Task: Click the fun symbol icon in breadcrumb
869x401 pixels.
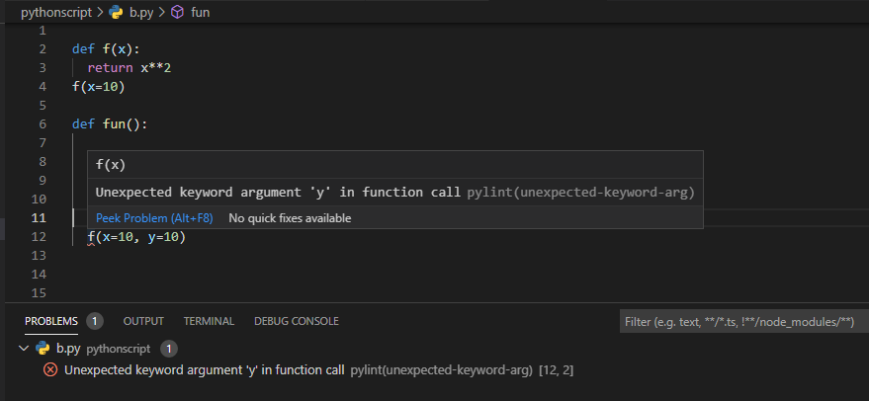Action: click(177, 13)
